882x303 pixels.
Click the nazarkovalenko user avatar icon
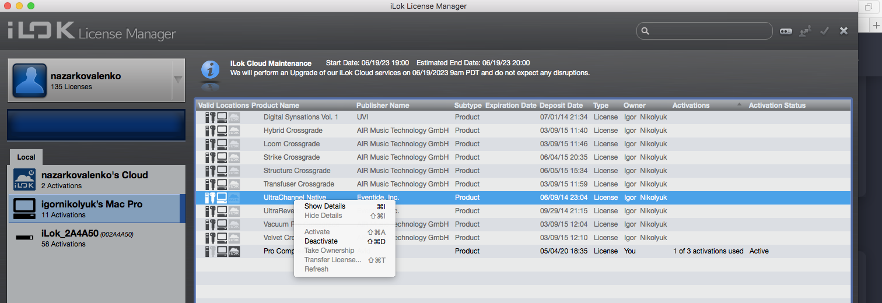30,80
